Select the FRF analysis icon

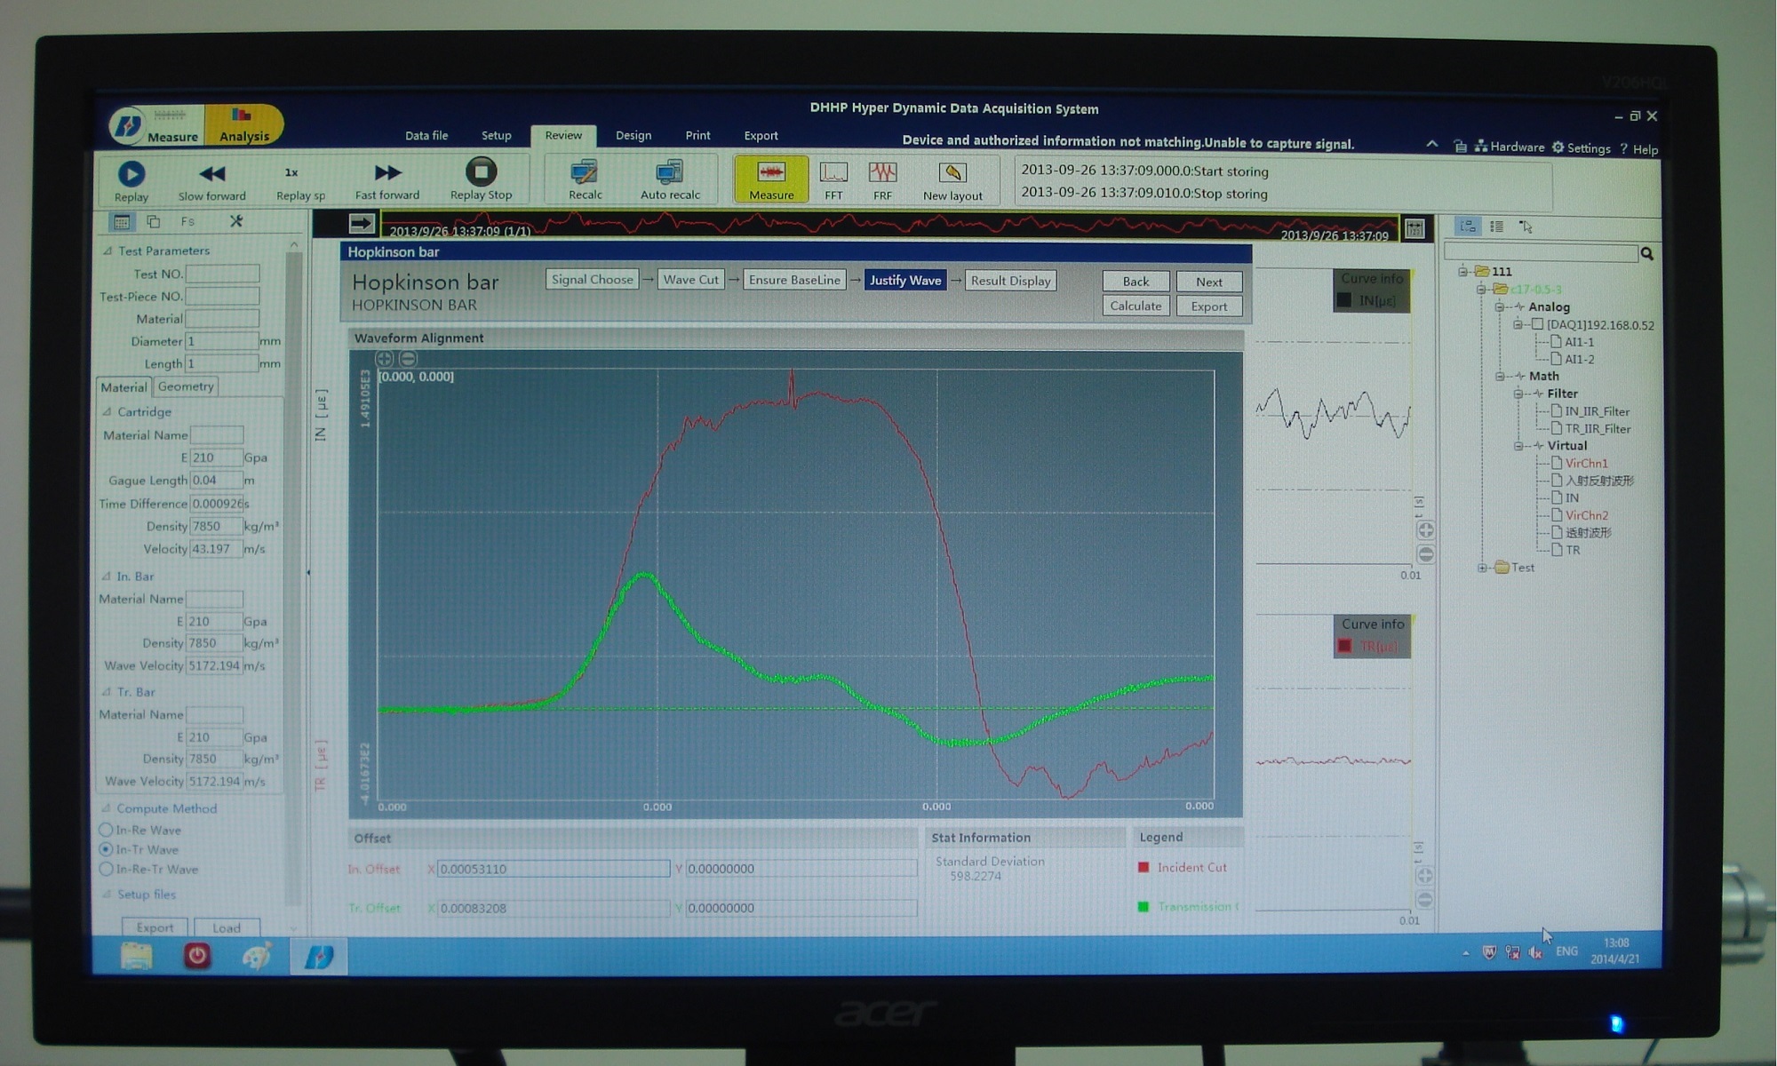click(x=882, y=172)
